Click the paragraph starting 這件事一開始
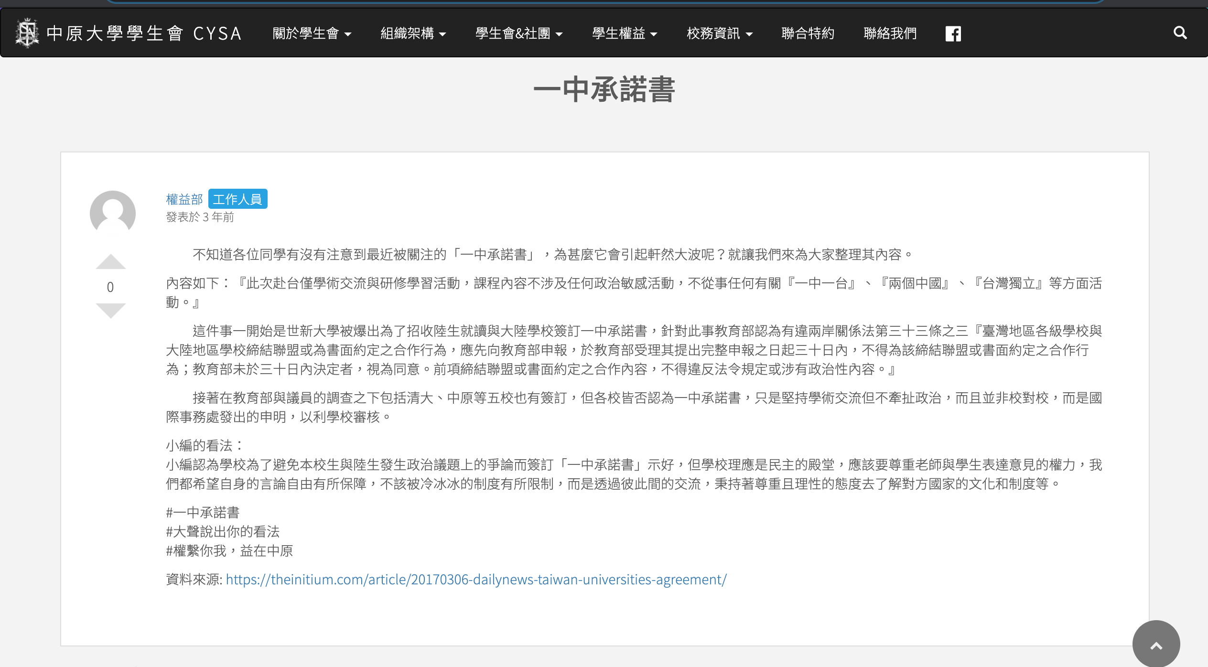 [634, 350]
